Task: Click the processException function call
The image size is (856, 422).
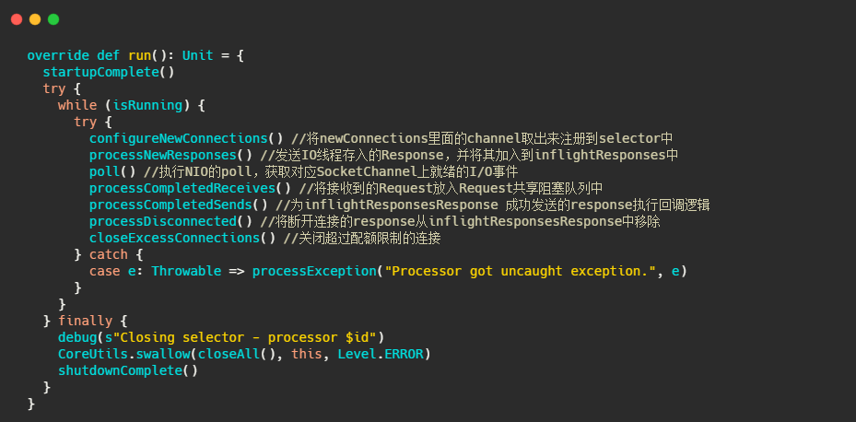Action: tap(313, 271)
